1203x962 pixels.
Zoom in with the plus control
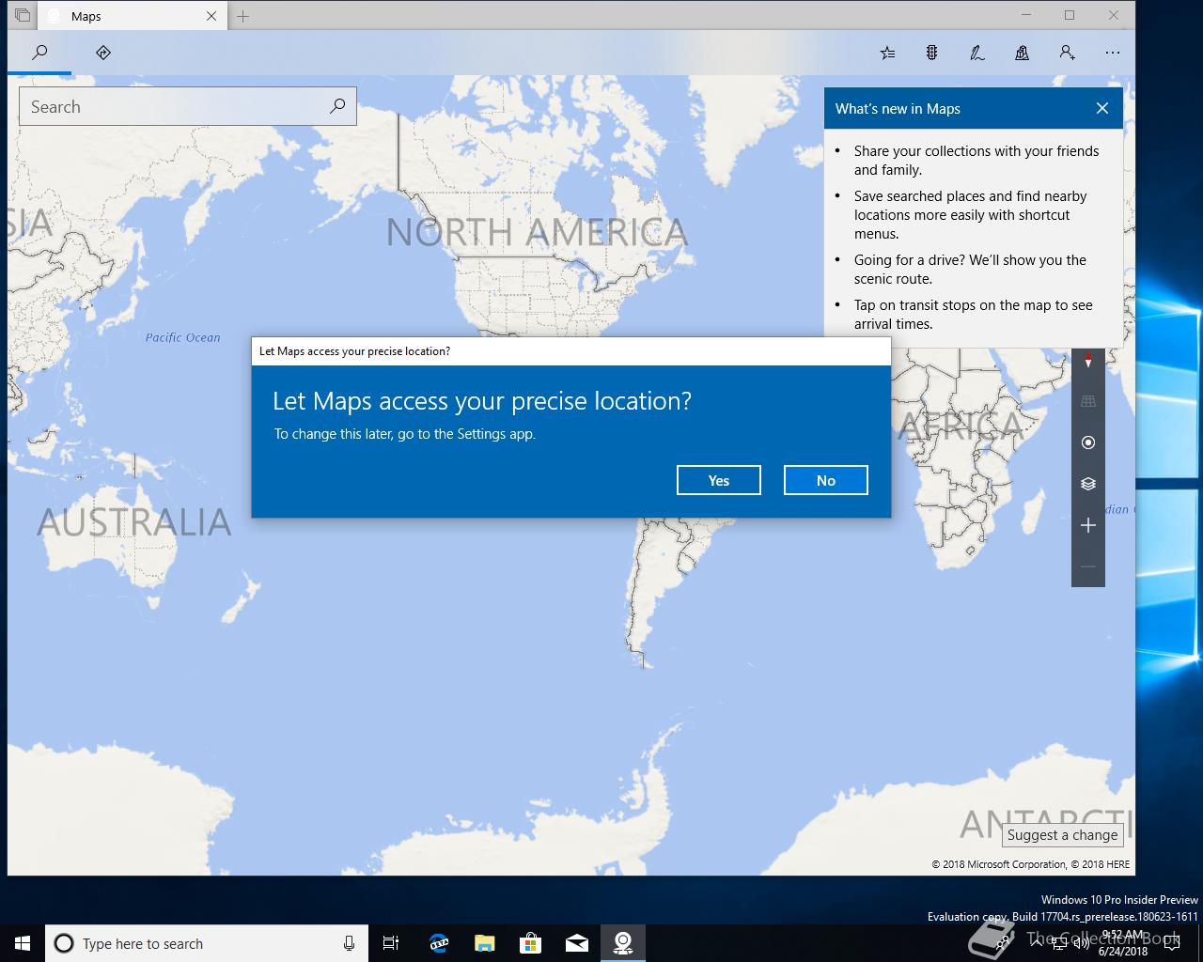tap(1088, 525)
